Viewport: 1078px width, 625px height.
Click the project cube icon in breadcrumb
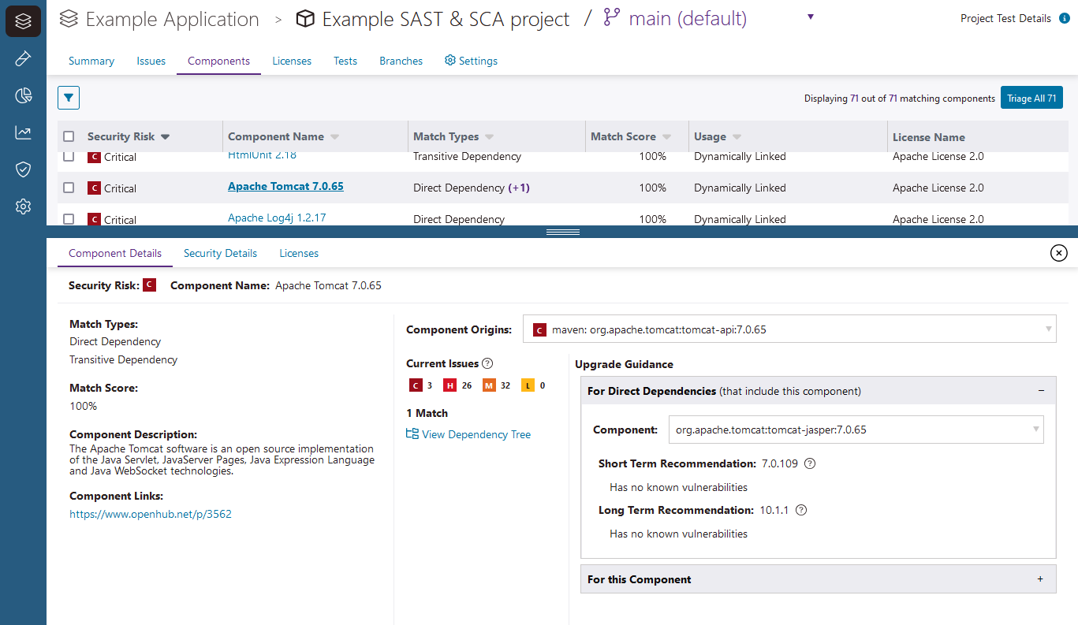click(305, 19)
